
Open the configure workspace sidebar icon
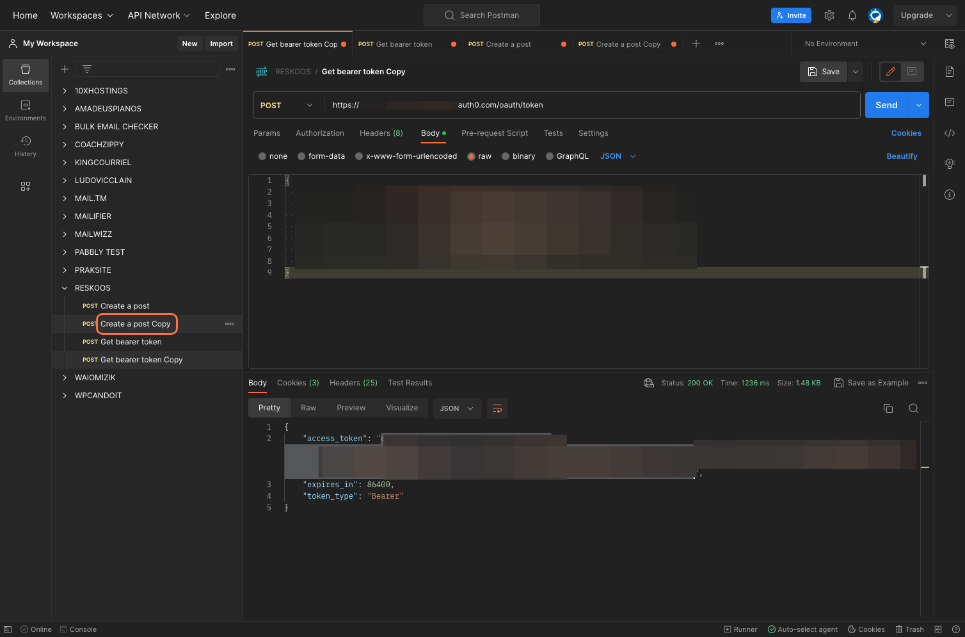coord(26,186)
